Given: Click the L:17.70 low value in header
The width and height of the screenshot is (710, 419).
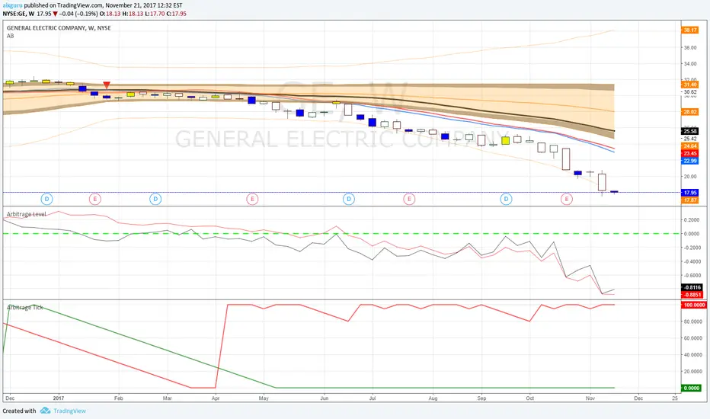Looking at the screenshot, I should 155,14.
